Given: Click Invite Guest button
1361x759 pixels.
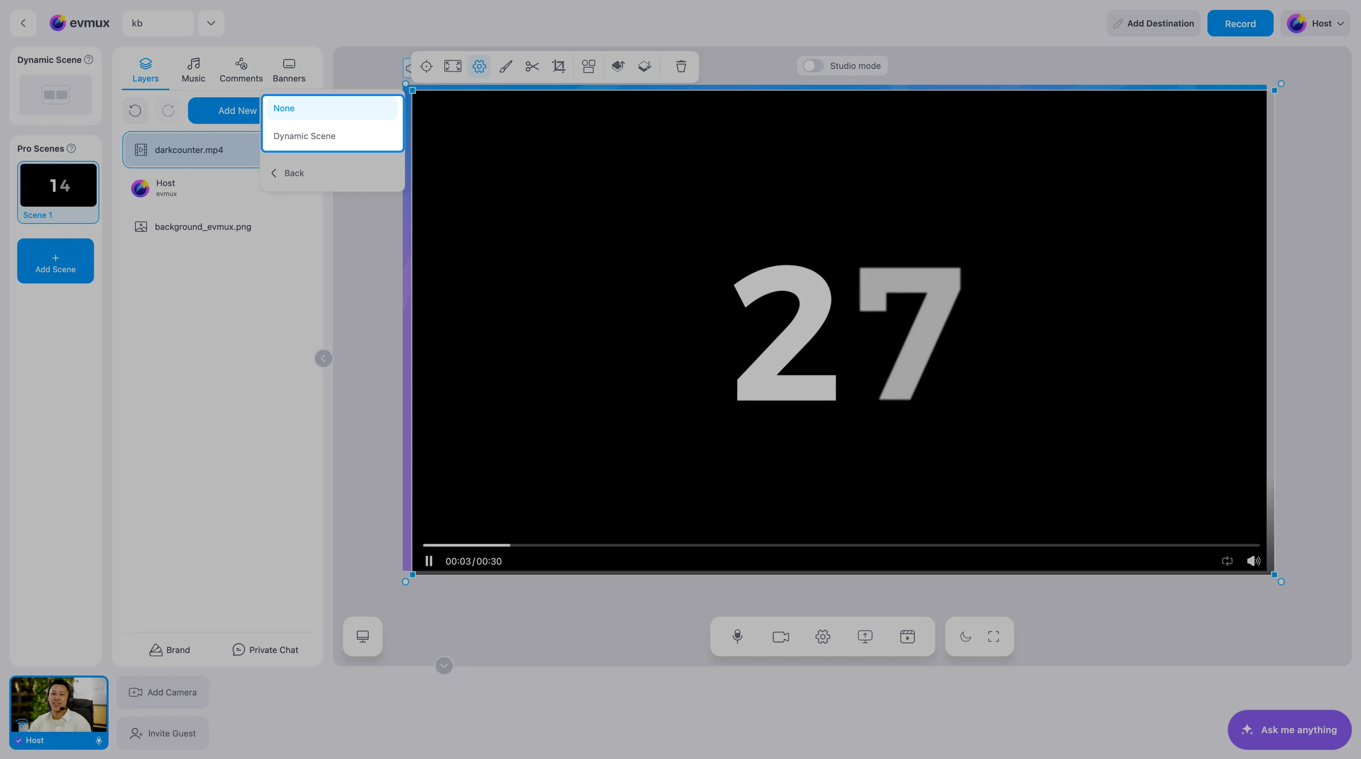Looking at the screenshot, I should (163, 734).
